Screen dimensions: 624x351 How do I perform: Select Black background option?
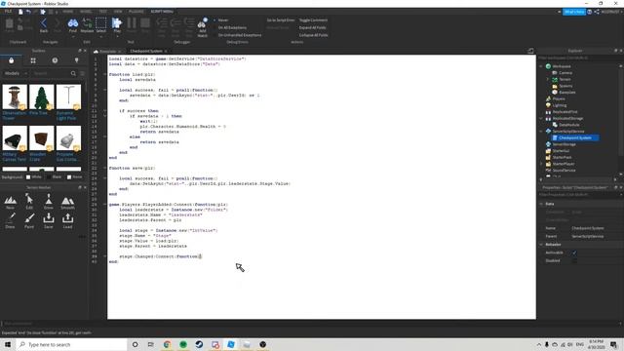tap(49, 177)
